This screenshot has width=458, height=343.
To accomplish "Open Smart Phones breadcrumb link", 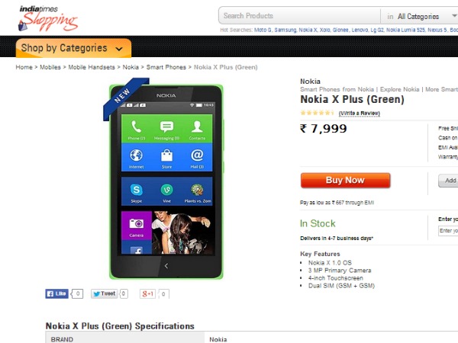I will [166, 67].
